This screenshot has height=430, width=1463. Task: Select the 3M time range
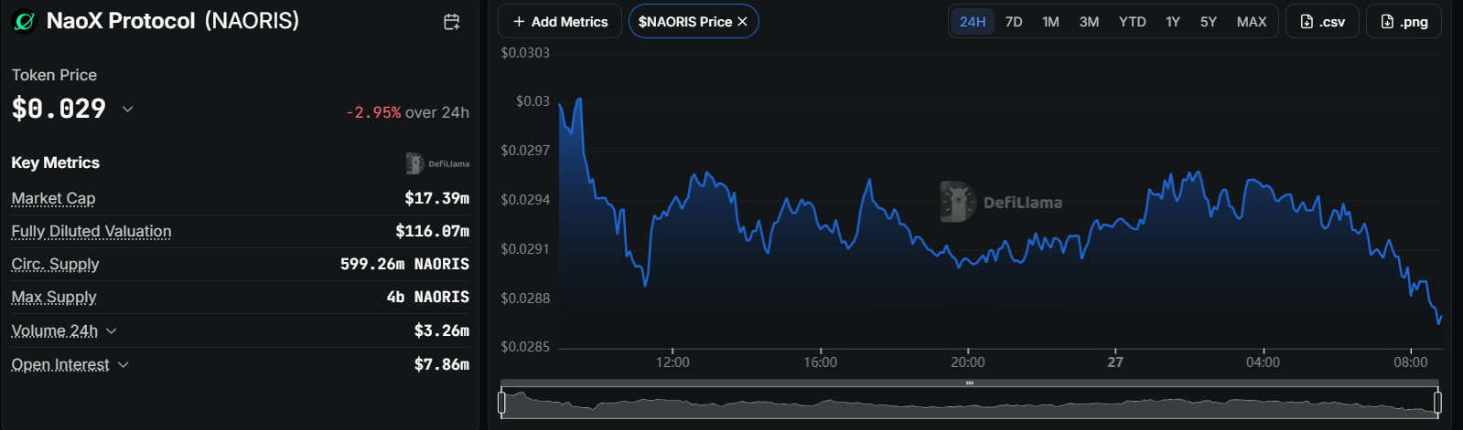pos(1089,21)
